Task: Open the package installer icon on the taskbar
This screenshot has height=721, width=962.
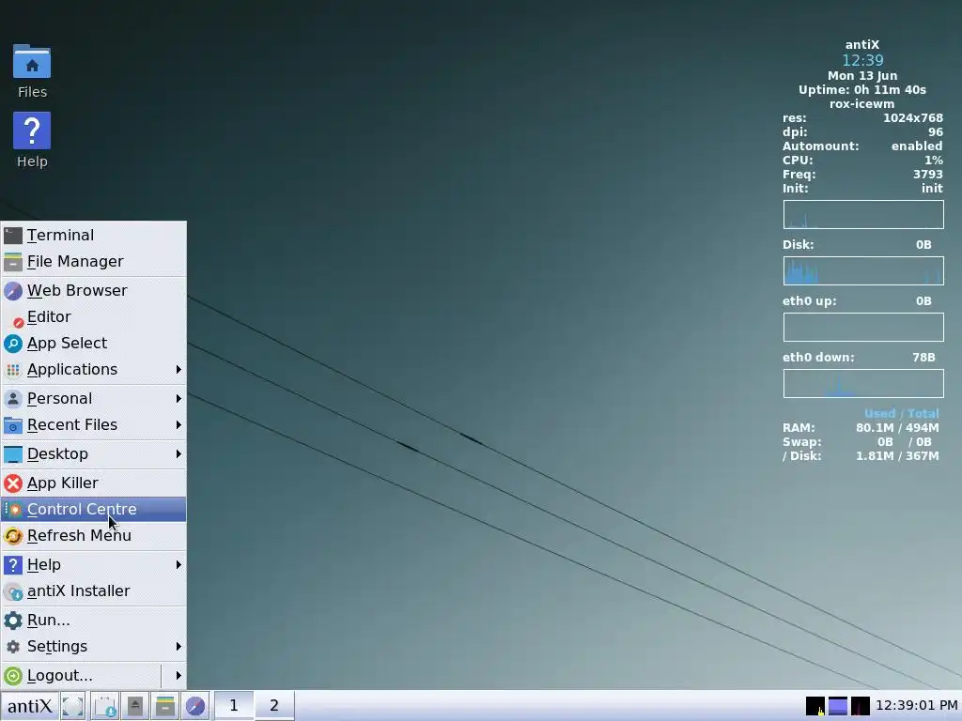Action: point(105,706)
